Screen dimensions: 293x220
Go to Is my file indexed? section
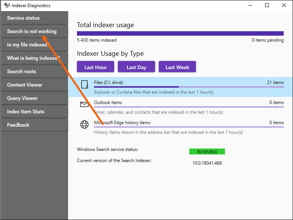pos(35,45)
